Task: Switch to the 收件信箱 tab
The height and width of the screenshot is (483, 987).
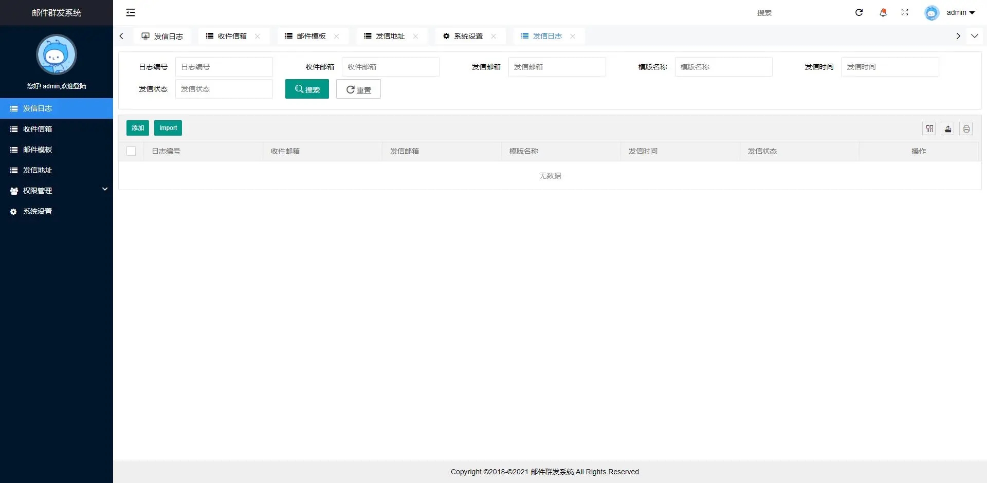Action: [231, 36]
